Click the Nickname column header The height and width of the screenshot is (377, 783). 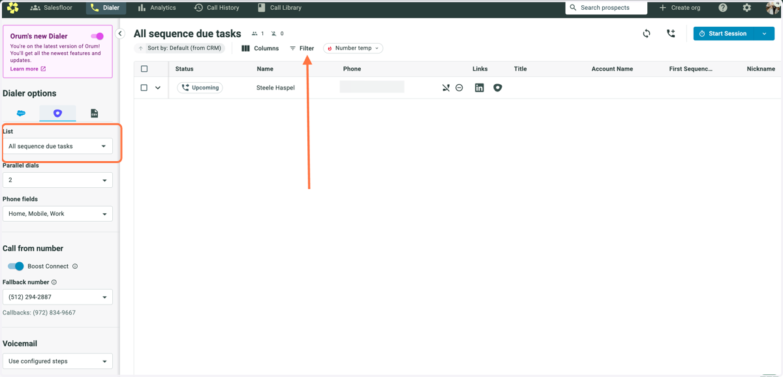761,68
